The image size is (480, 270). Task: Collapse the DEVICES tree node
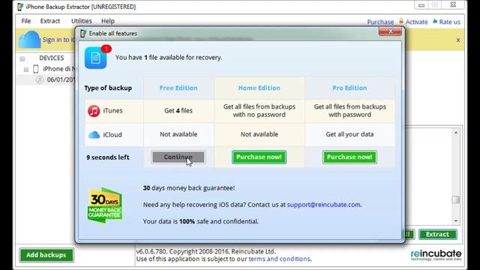pyautogui.click(x=22, y=58)
